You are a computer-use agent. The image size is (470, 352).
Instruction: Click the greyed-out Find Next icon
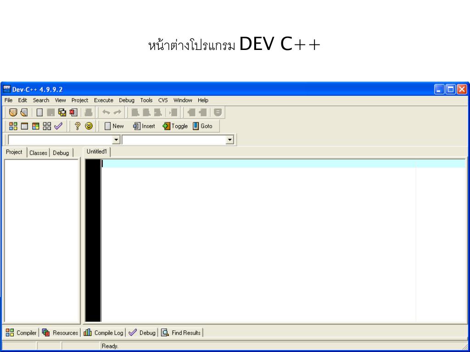[158, 113]
